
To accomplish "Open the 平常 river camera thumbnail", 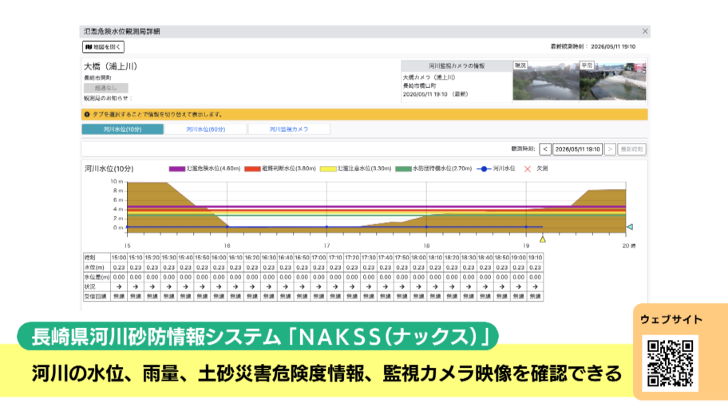I will [x=613, y=81].
